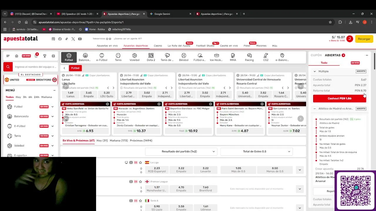This screenshot has height=211, width=376.
Task: Expand more markets for RCD Espanyol match
Action: click(300, 170)
